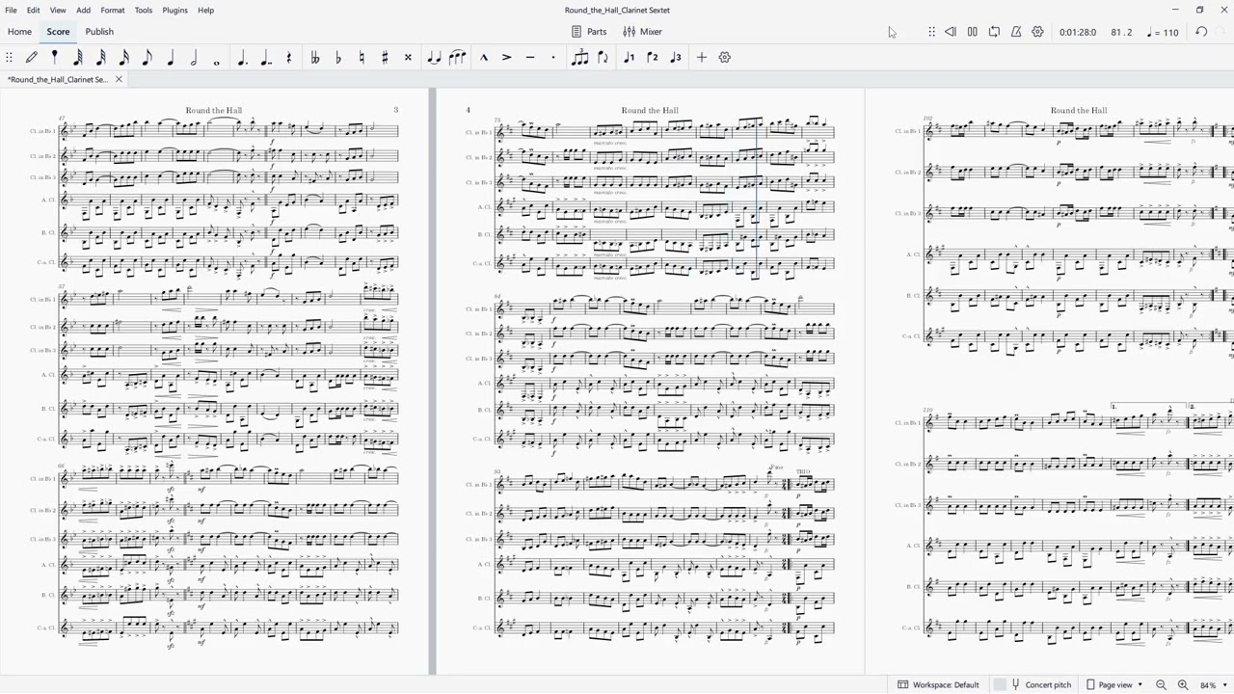Flip note direction
1234x694 pixels.
(604, 58)
